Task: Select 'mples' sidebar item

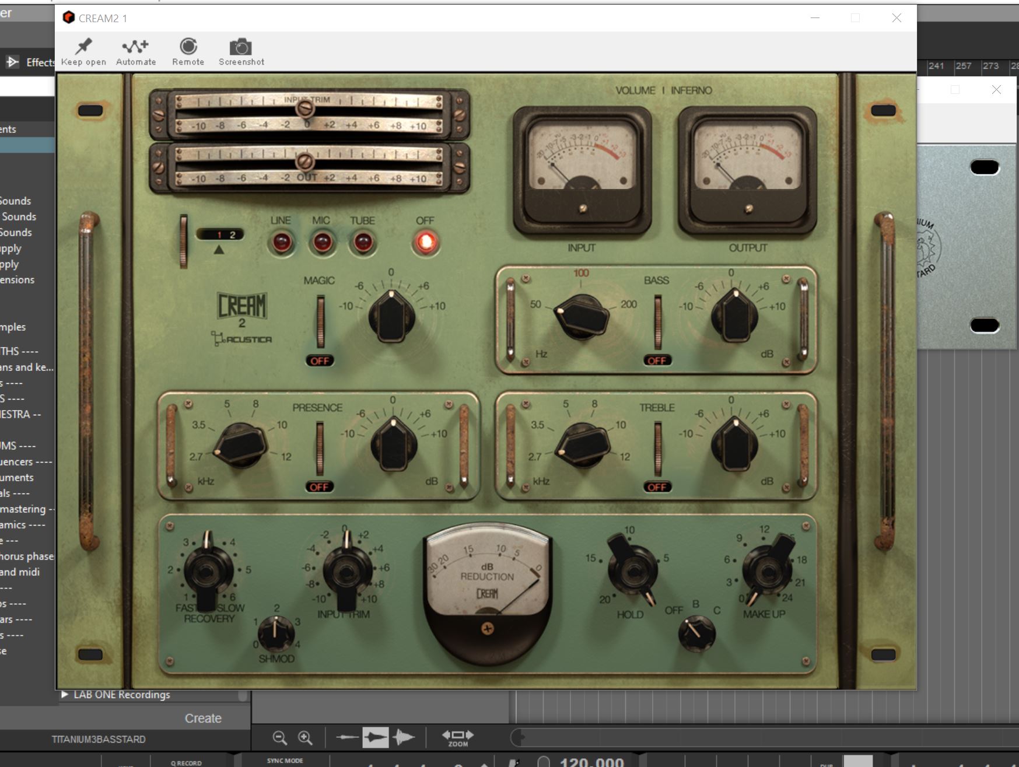Action: (13, 327)
